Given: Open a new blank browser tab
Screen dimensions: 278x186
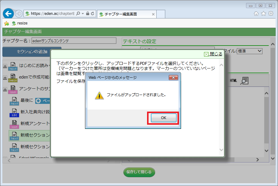Looking at the screenshot, I should [161, 14].
